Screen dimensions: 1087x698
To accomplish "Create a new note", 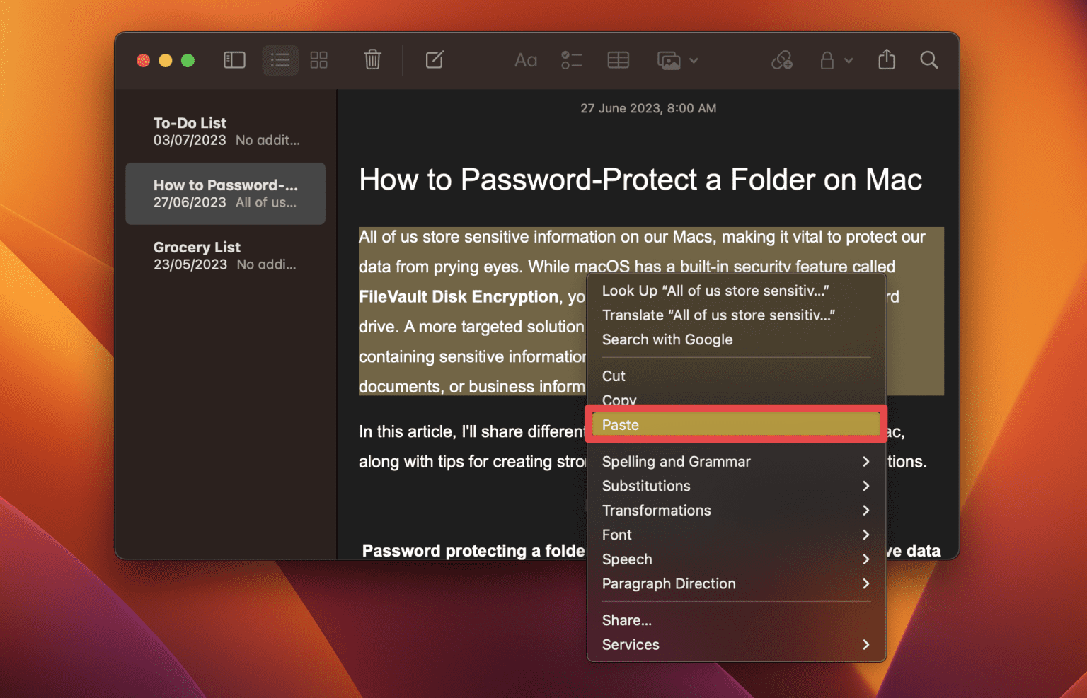I will (435, 60).
